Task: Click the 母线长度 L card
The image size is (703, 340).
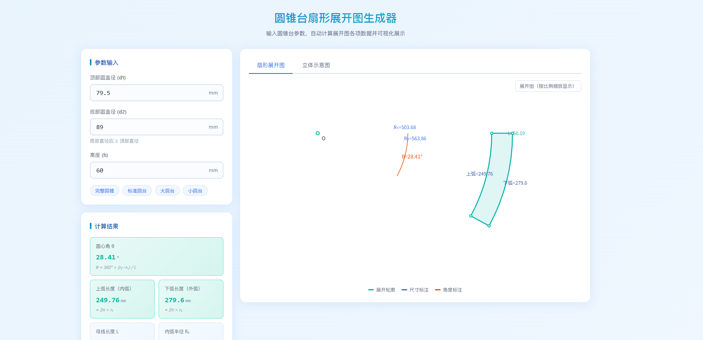Action: click(x=122, y=331)
